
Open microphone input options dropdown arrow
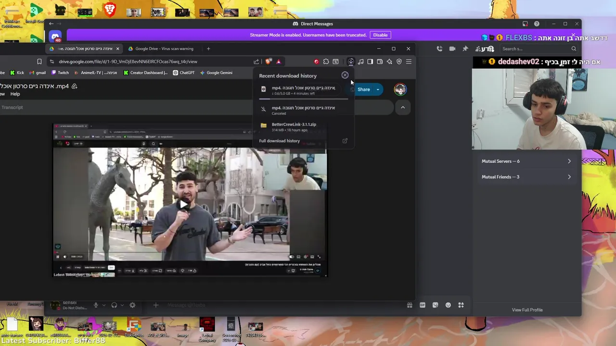tap(103, 305)
